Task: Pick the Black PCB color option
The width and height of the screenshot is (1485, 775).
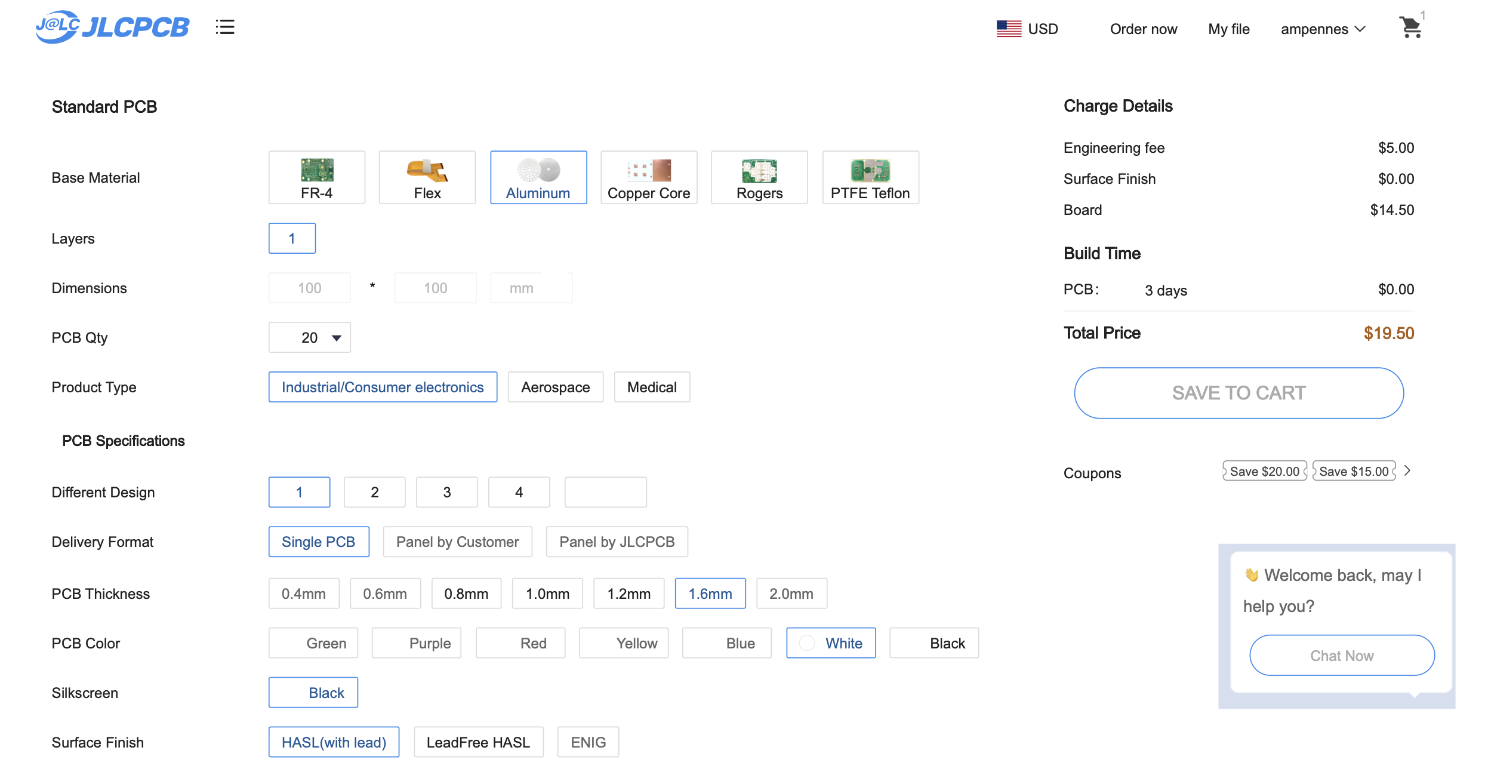Action: coord(934,644)
